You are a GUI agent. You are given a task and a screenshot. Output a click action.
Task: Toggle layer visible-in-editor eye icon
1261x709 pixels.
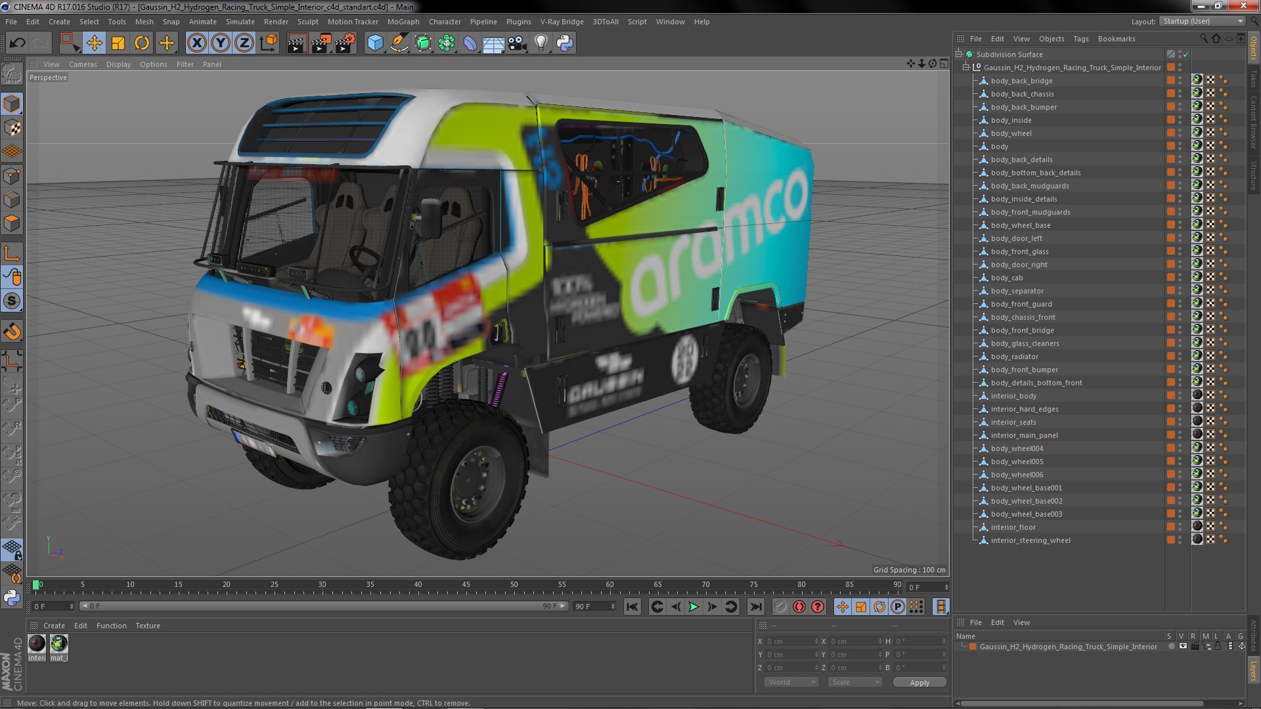[x=1183, y=647]
